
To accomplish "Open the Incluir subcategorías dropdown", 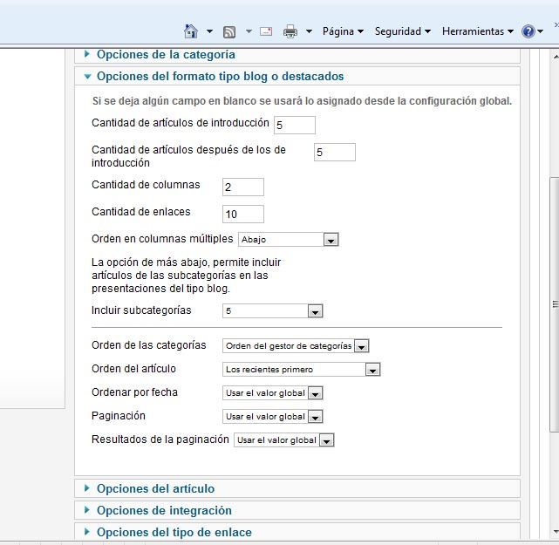I will [273, 310].
